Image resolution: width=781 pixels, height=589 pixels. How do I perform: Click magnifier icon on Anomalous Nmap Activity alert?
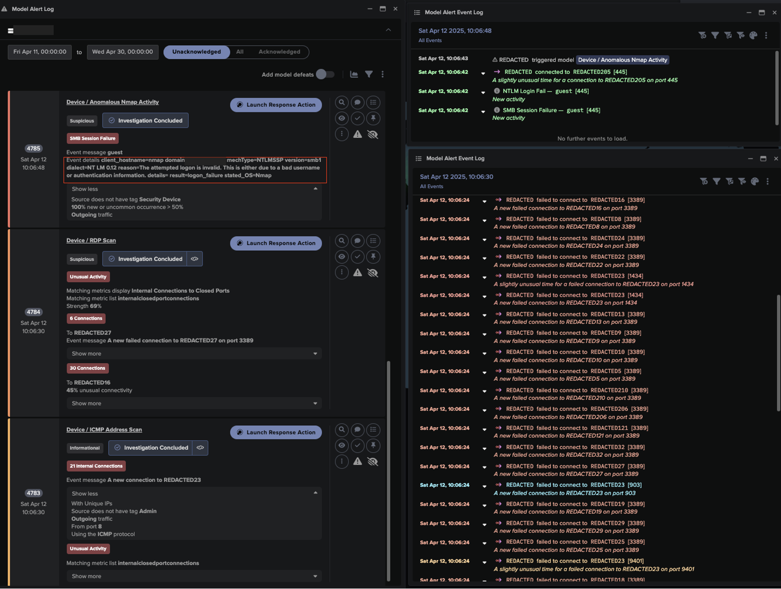point(342,102)
